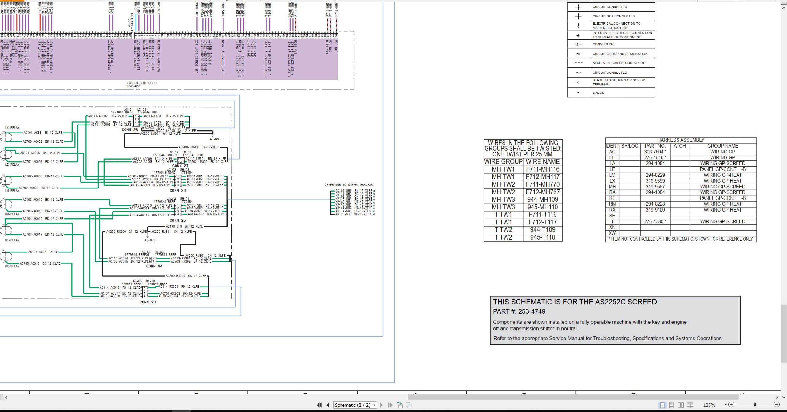Click the RE-RELAY label
Screen dimensions: 787x412
pyautogui.click(x=12, y=240)
